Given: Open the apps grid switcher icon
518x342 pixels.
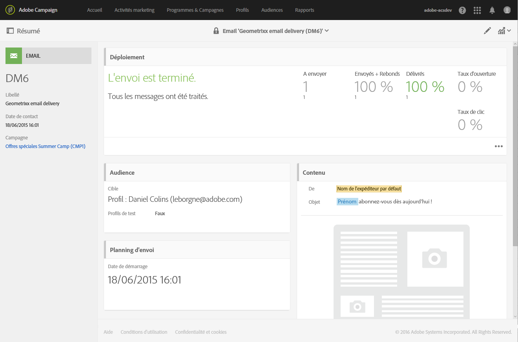Looking at the screenshot, I should point(477,10).
